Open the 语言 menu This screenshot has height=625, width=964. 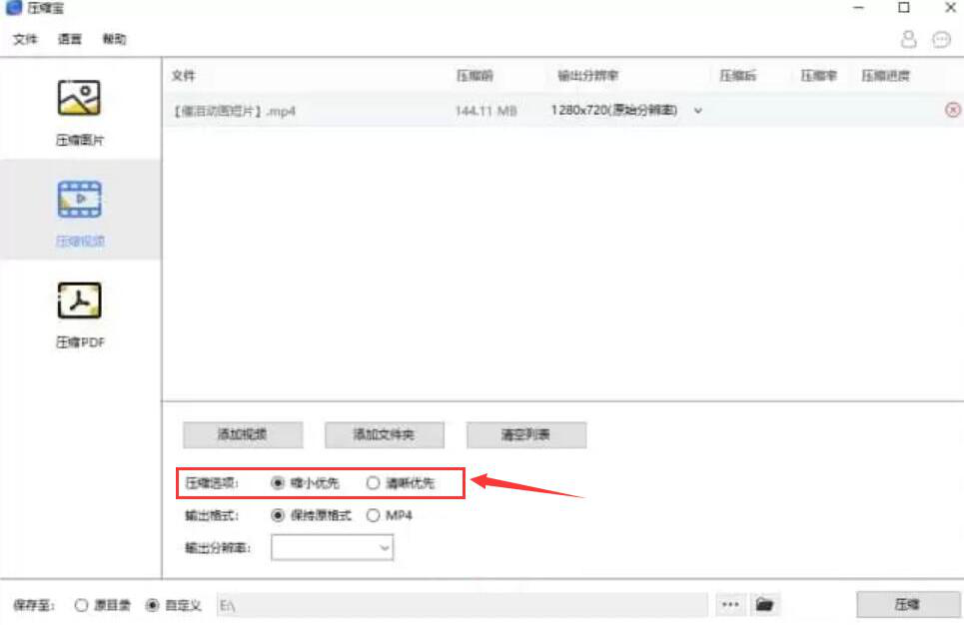coord(70,39)
